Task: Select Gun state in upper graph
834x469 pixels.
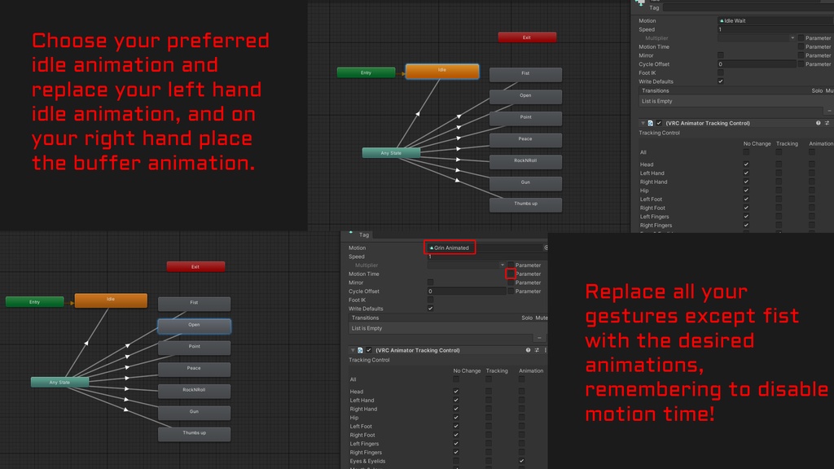Action: click(525, 183)
